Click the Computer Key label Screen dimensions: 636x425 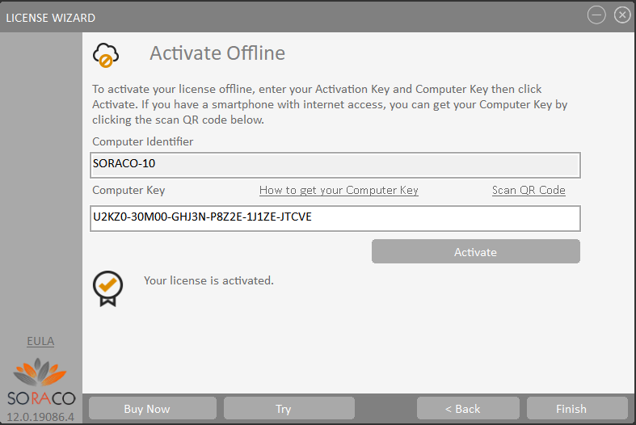pos(128,190)
